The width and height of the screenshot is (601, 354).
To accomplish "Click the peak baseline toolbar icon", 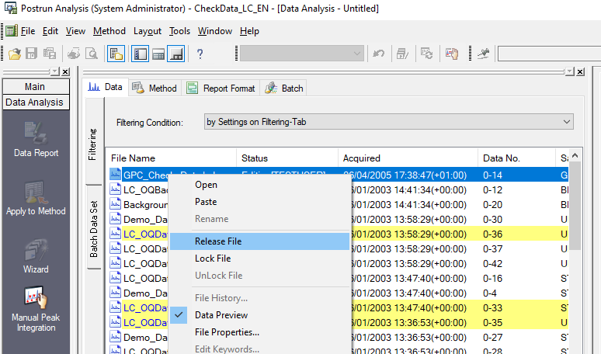I will [x=483, y=54].
